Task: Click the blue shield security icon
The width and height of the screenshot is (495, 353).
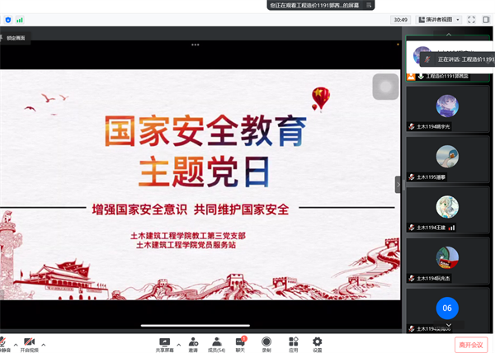Action: 7,19
